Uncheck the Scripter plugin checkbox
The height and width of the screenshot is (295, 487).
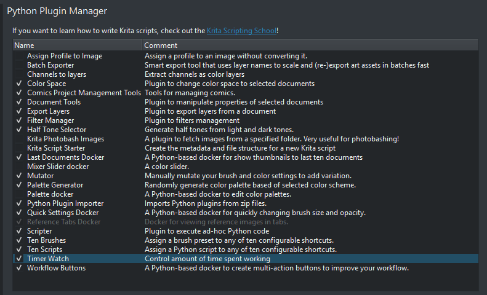(x=19, y=231)
